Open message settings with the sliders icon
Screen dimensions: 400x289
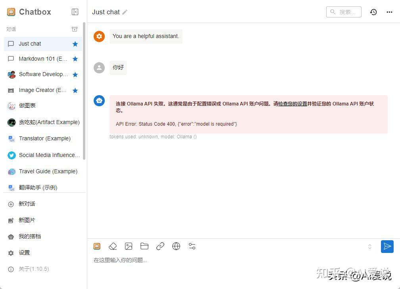pyautogui.click(x=192, y=246)
